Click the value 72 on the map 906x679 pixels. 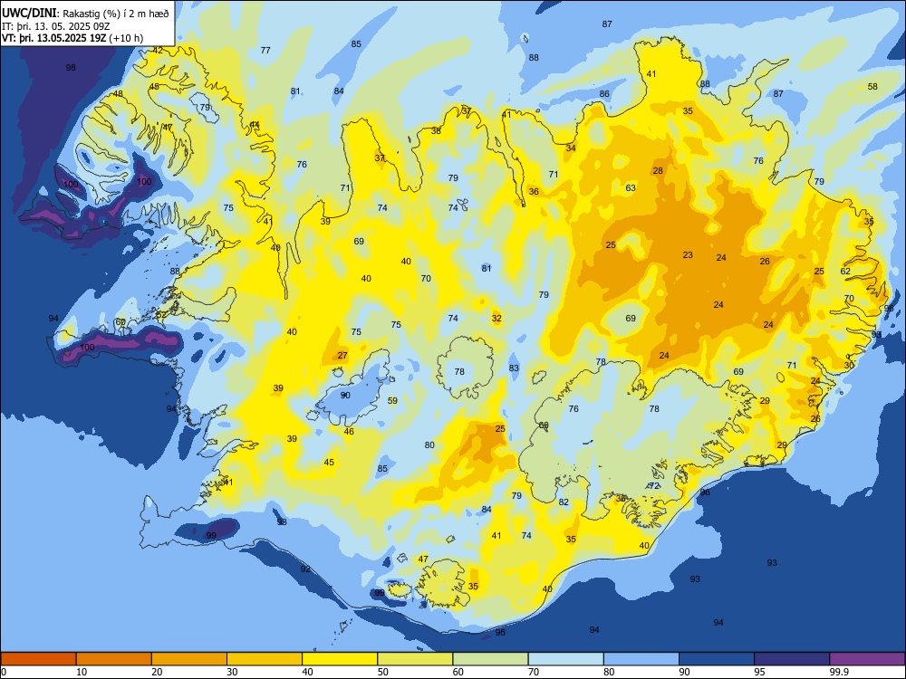tap(654, 485)
